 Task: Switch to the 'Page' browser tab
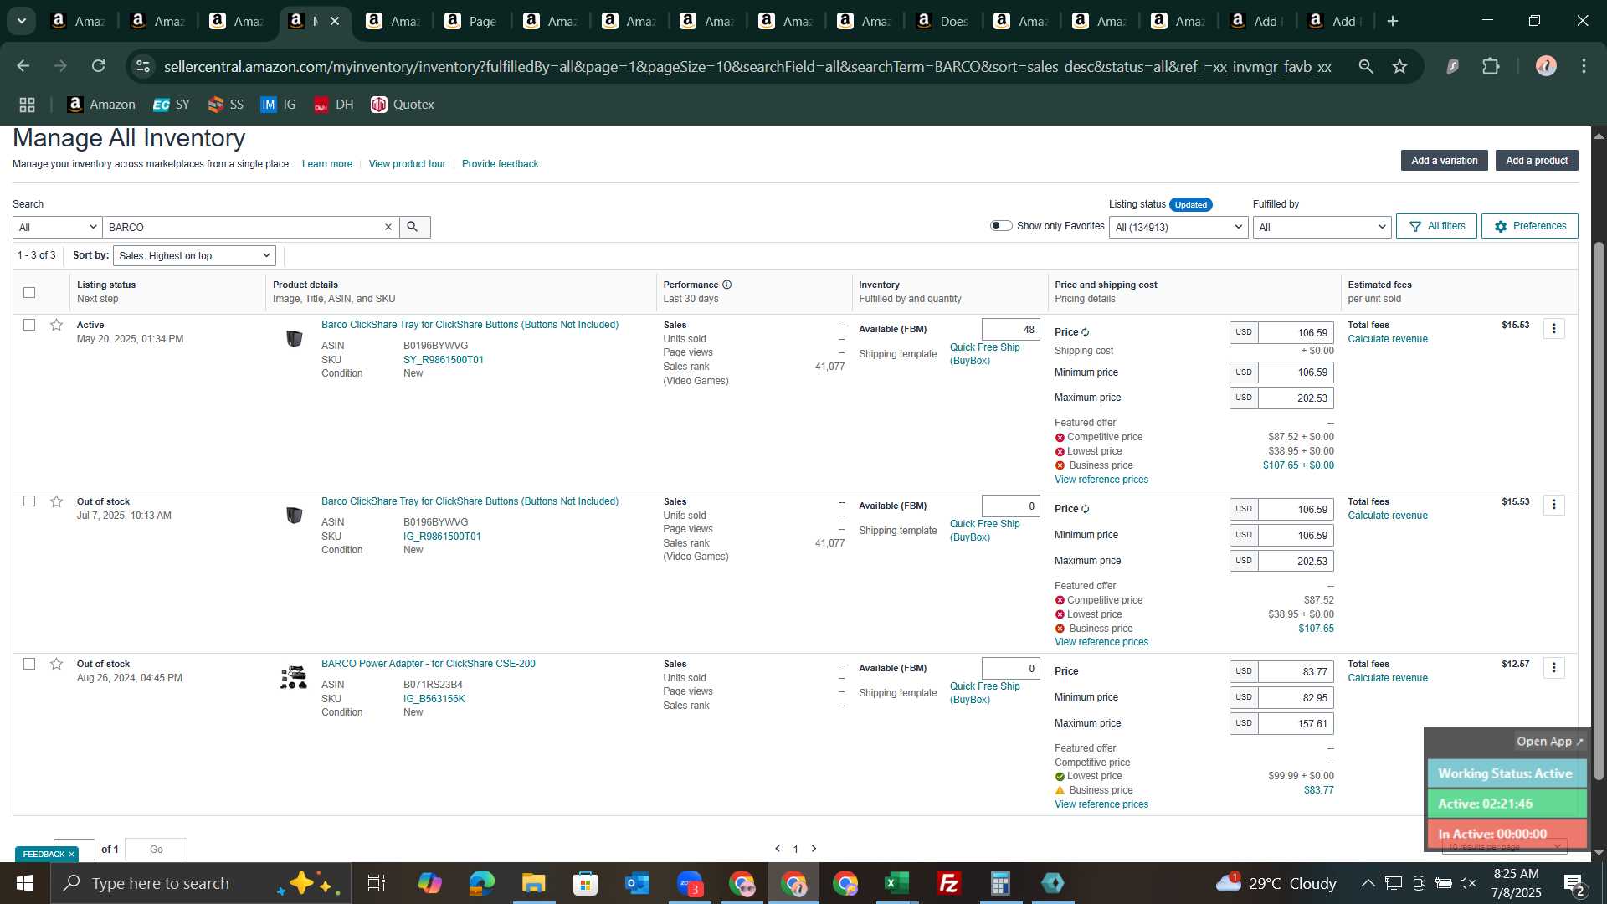click(471, 22)
